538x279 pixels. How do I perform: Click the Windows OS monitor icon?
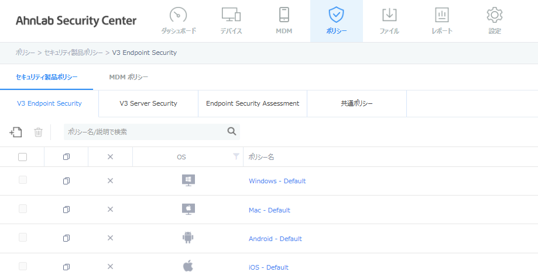tap(189, 180)
